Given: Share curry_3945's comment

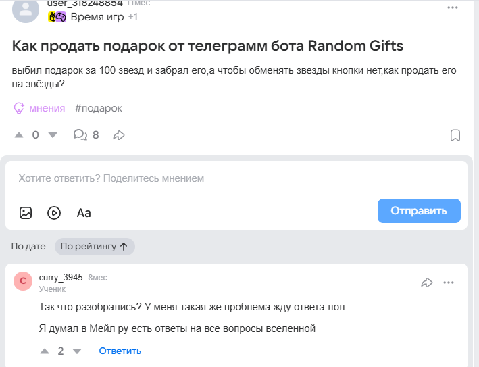Looking at the screenshot, I should pos(426,283).
